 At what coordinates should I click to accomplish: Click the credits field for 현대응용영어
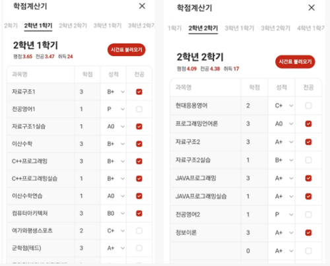pos(255,106)
